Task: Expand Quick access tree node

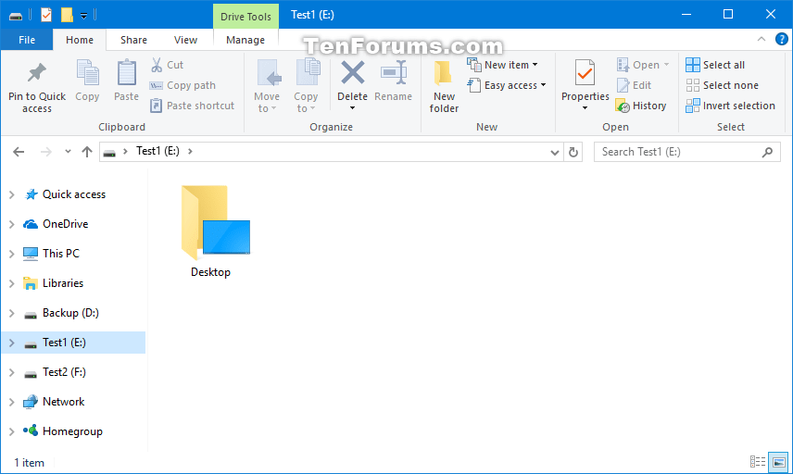Action: point(12,194)
